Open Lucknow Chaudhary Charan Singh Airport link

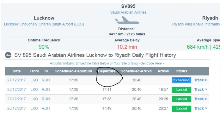44,24
